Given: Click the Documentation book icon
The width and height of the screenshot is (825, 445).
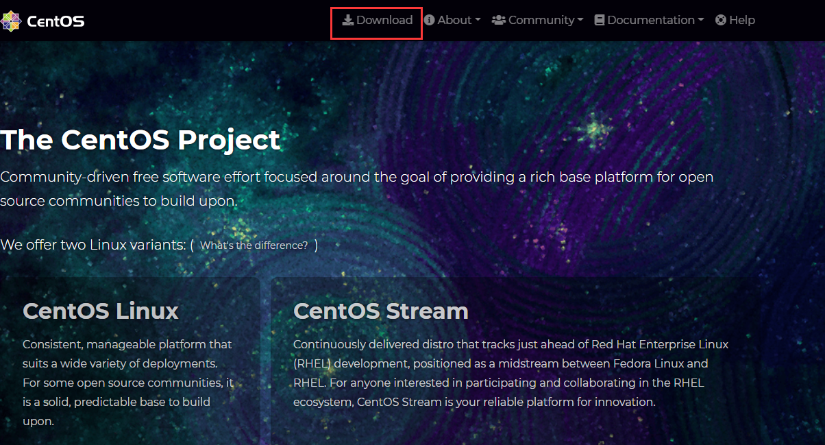Looking at the screenshot, I should pyautogui.click(x=600, y=20).
